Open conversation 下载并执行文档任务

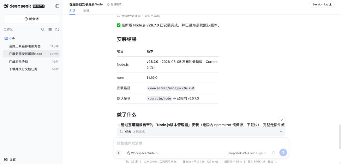coord(32,69)
